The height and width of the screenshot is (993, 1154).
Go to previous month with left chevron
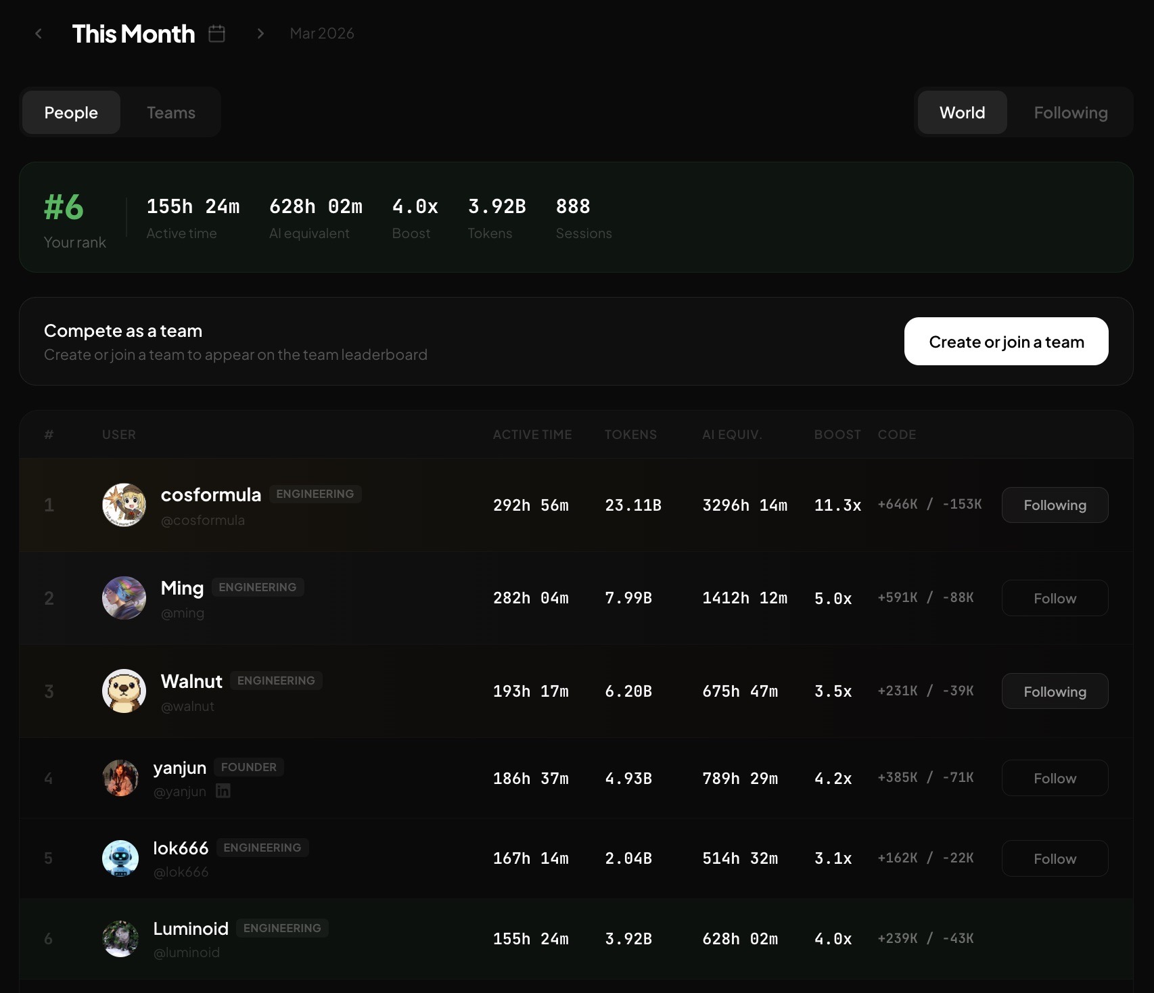[x=39, y=33]
